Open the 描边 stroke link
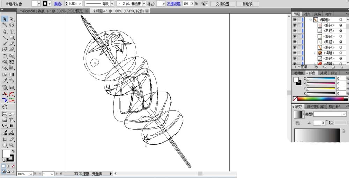Screen dimensions: 349x178 tap(58, 3)
